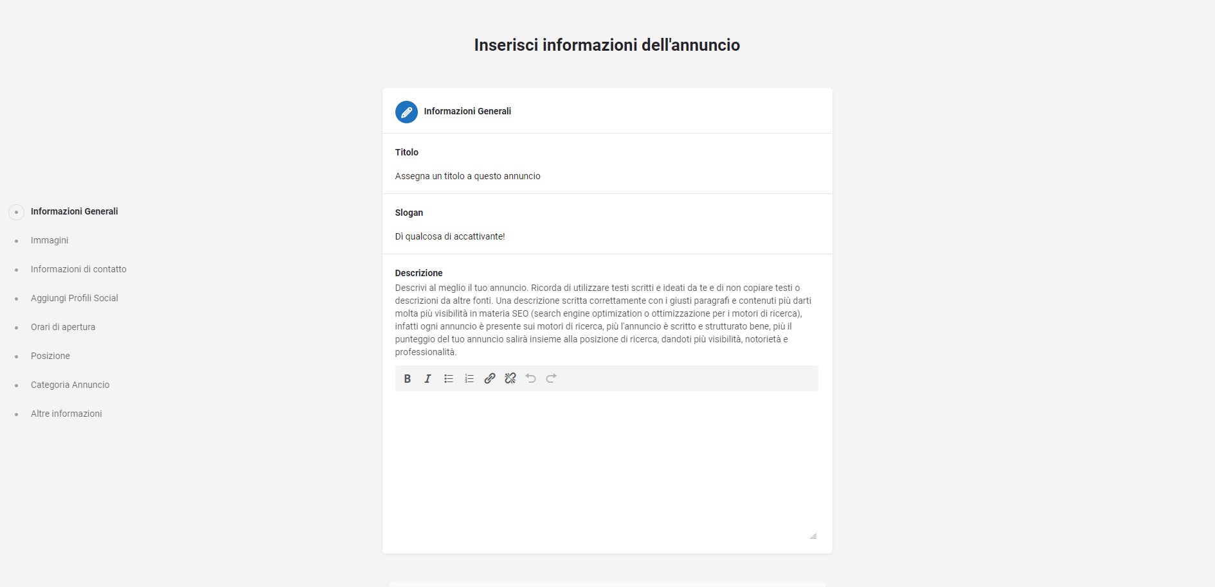Screen dimensions: 1215x587
Task: Go to Informazioni di contatto section
Action: tap(78, 269)
